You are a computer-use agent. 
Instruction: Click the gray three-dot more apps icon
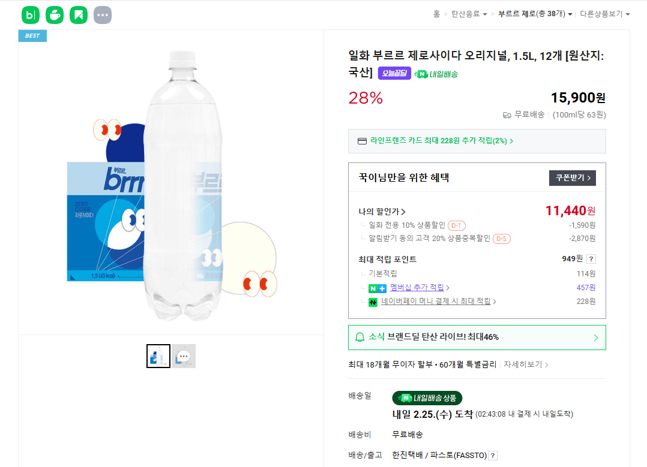103,14
